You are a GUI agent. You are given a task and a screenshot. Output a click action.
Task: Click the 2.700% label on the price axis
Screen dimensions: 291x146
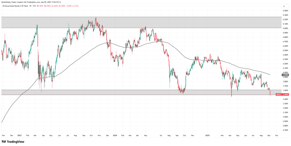point(285,130)
